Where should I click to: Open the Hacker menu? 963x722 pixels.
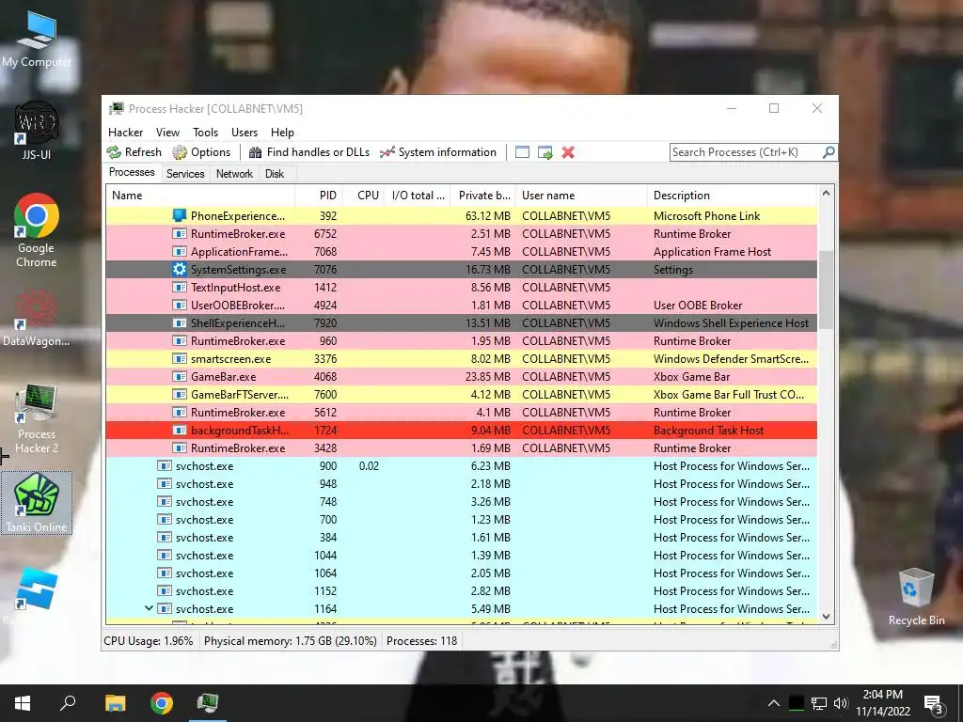(125, 132)
